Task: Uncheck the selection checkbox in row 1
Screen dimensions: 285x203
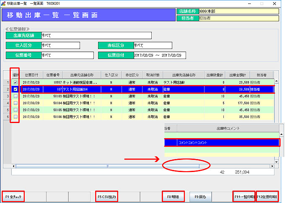Action: (16, 82)
